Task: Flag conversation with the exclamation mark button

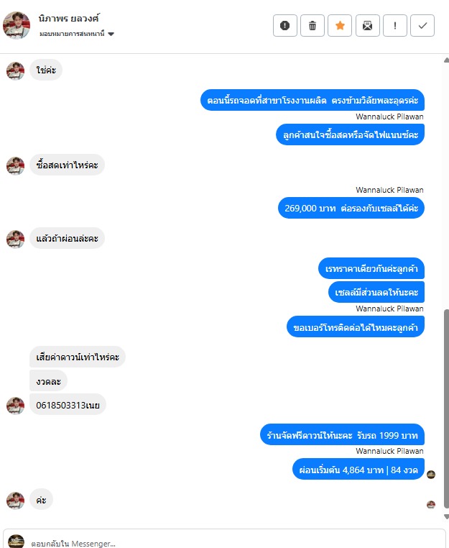Action: tap(395, 25)
